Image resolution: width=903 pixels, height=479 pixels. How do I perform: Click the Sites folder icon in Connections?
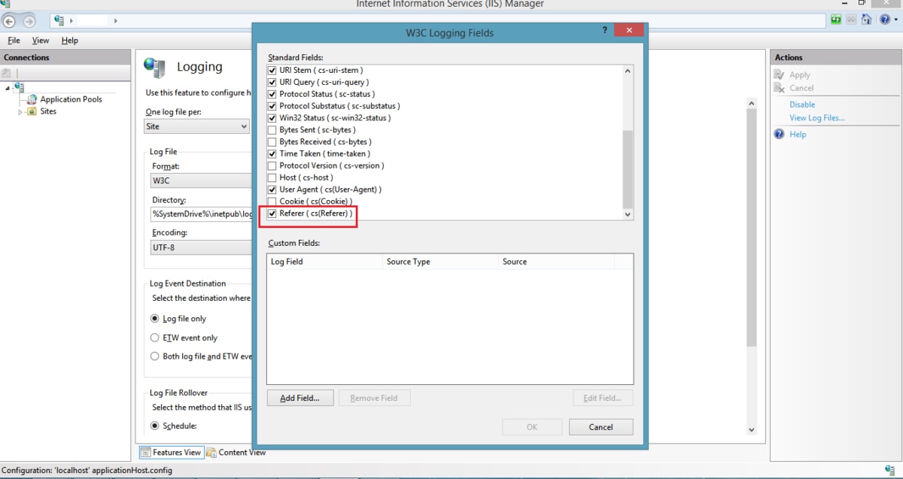tap(32, 111)
